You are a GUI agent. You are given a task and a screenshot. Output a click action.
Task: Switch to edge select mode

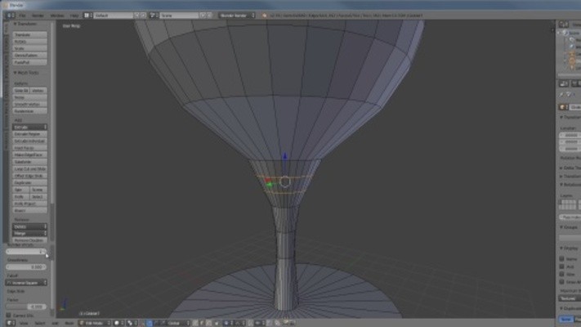202,323
